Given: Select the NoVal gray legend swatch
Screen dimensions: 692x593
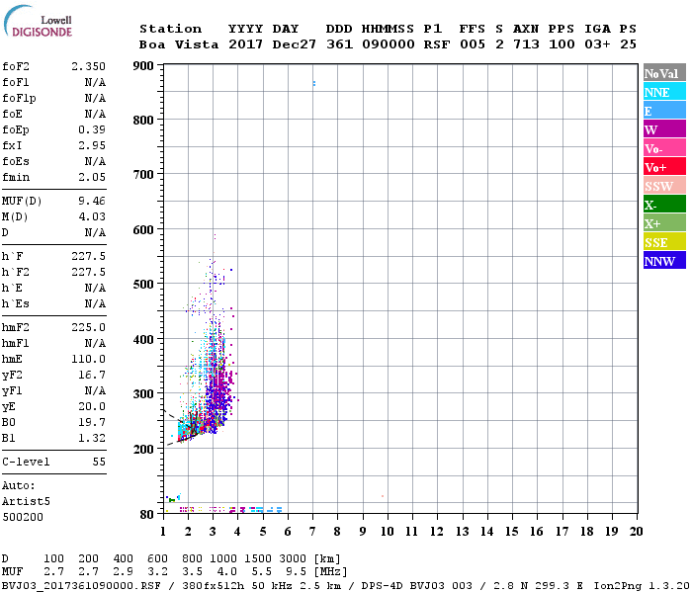Looking at the screenshot, I should click(663, 73).
